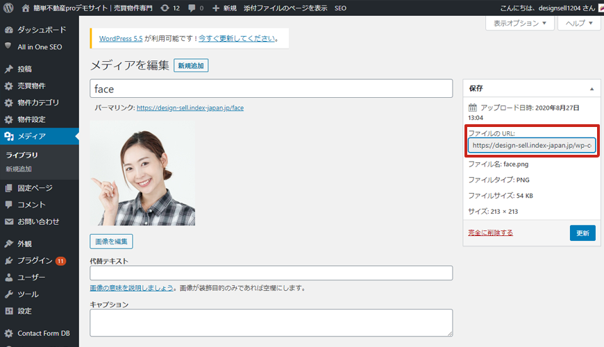Screen dimensions: 604x347
Task: Open the ツール sidebar menu
Action: pyautogui.click(x=28, y=294)
